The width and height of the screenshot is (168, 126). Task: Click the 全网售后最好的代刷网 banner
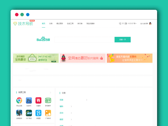coord(83,58)
